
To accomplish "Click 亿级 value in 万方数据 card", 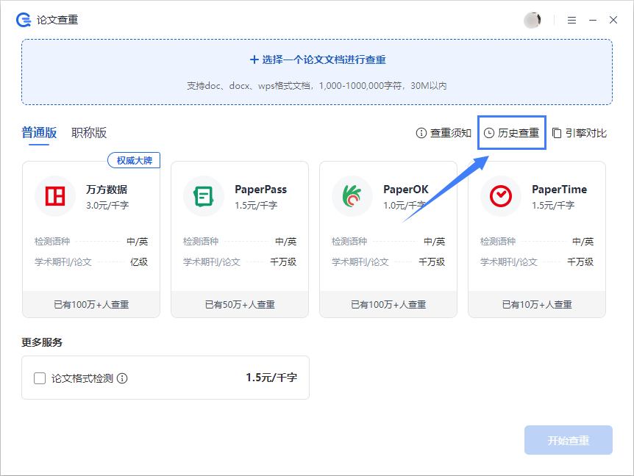I will click(x=139, y=262).
